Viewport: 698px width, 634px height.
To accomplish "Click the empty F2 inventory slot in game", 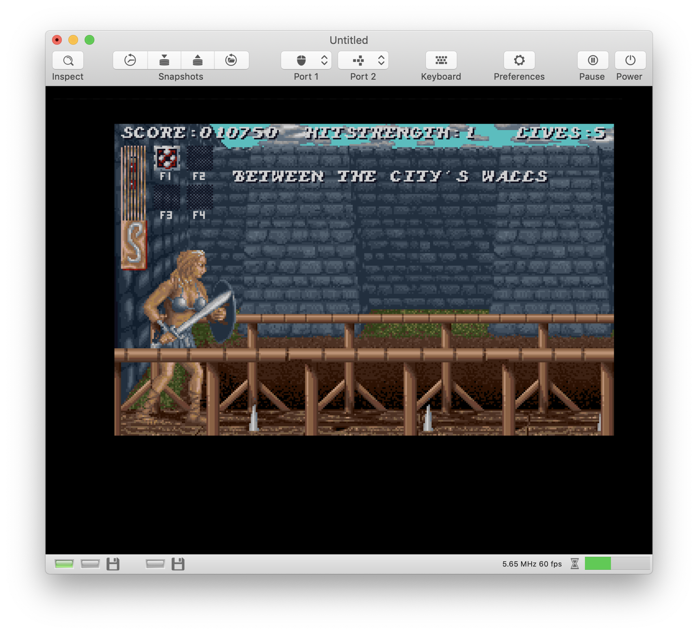I will click(x=200, y=158).
